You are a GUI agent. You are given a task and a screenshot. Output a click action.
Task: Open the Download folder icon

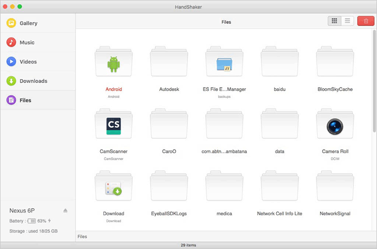point(113,188)
